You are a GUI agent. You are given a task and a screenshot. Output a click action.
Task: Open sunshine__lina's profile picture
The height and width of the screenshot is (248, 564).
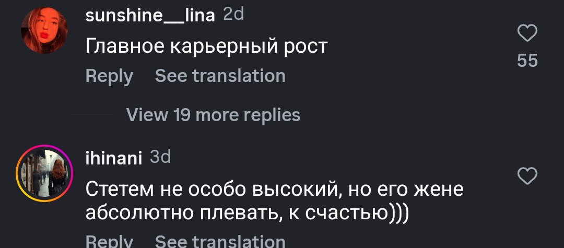coord(44,30)
